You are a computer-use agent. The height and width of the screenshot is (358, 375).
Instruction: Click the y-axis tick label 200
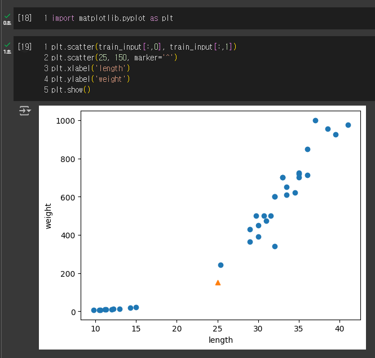point(68,274)
